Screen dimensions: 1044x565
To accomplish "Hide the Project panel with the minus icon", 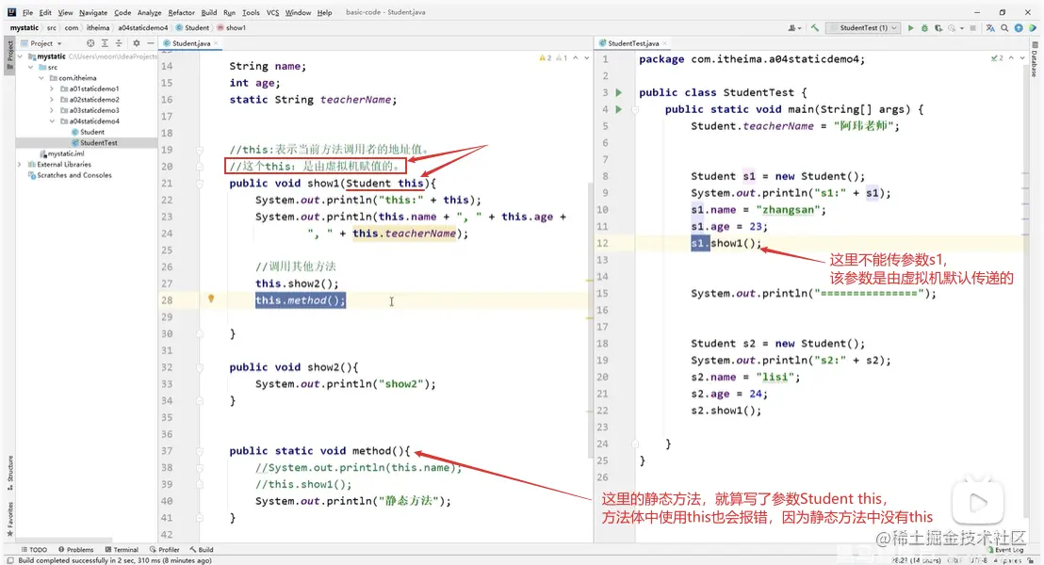I will point(151,43).
